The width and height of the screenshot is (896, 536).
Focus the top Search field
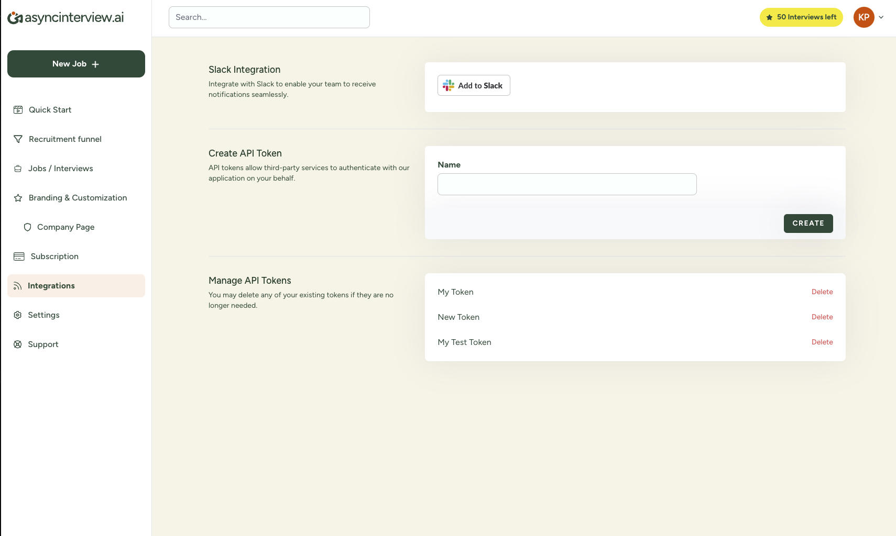point(269,17)
